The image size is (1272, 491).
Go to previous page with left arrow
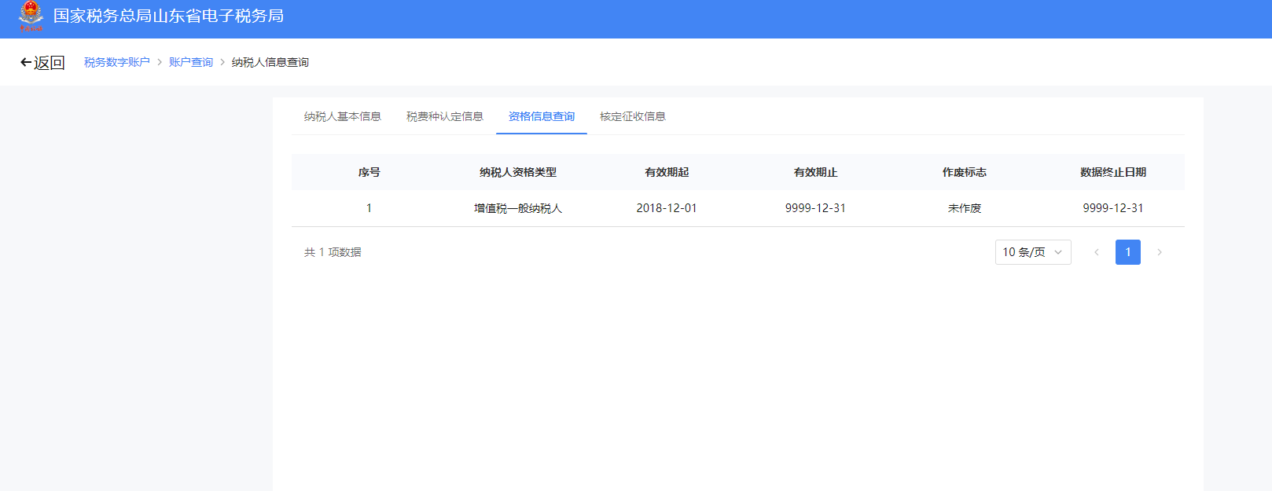click(1096, 252)
